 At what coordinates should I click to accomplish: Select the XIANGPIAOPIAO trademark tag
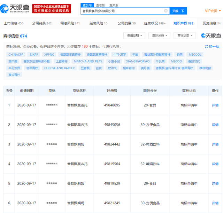[138, 61]
